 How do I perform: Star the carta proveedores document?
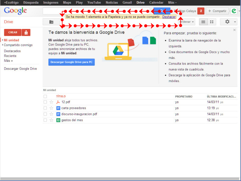(x=51, y=108)
